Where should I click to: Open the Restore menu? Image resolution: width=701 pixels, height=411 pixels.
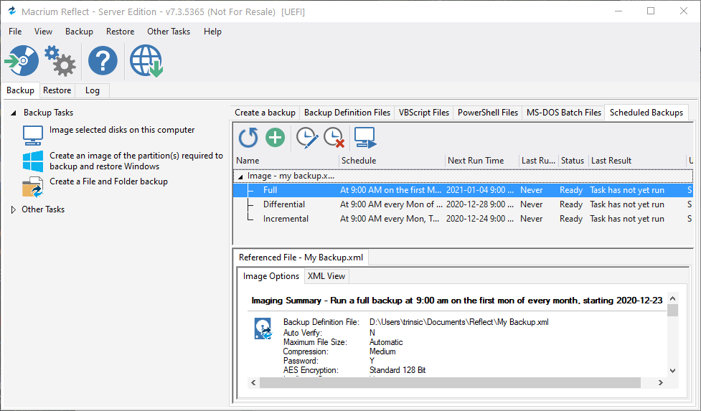(x=121, y=32)
